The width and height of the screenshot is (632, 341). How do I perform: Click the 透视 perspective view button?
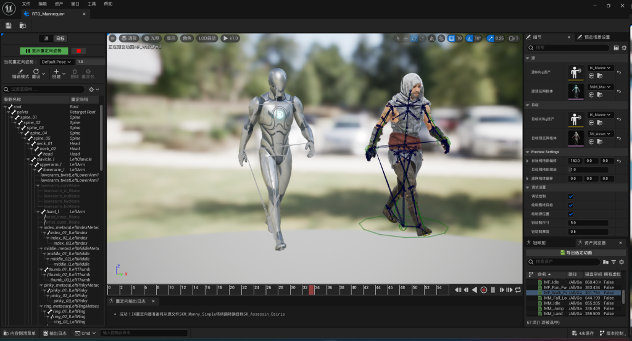[129, 38]
